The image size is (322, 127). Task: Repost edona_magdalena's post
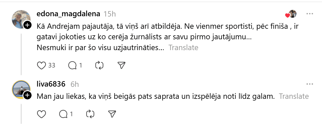(x=99, y=65)
